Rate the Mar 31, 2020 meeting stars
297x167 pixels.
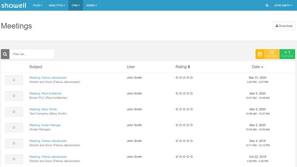[x=184, y=77]
